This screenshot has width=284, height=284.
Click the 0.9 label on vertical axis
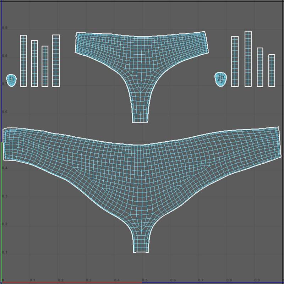coord(5,28)
